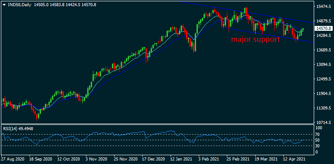Click the 12 Oct 2020 date label
Viewport: 334px width, 164px height.
(69, 159)
